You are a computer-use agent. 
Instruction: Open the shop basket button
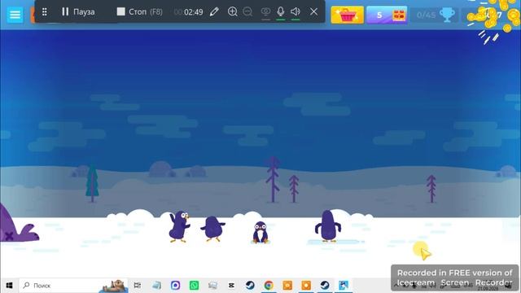(x=348, y=15)
